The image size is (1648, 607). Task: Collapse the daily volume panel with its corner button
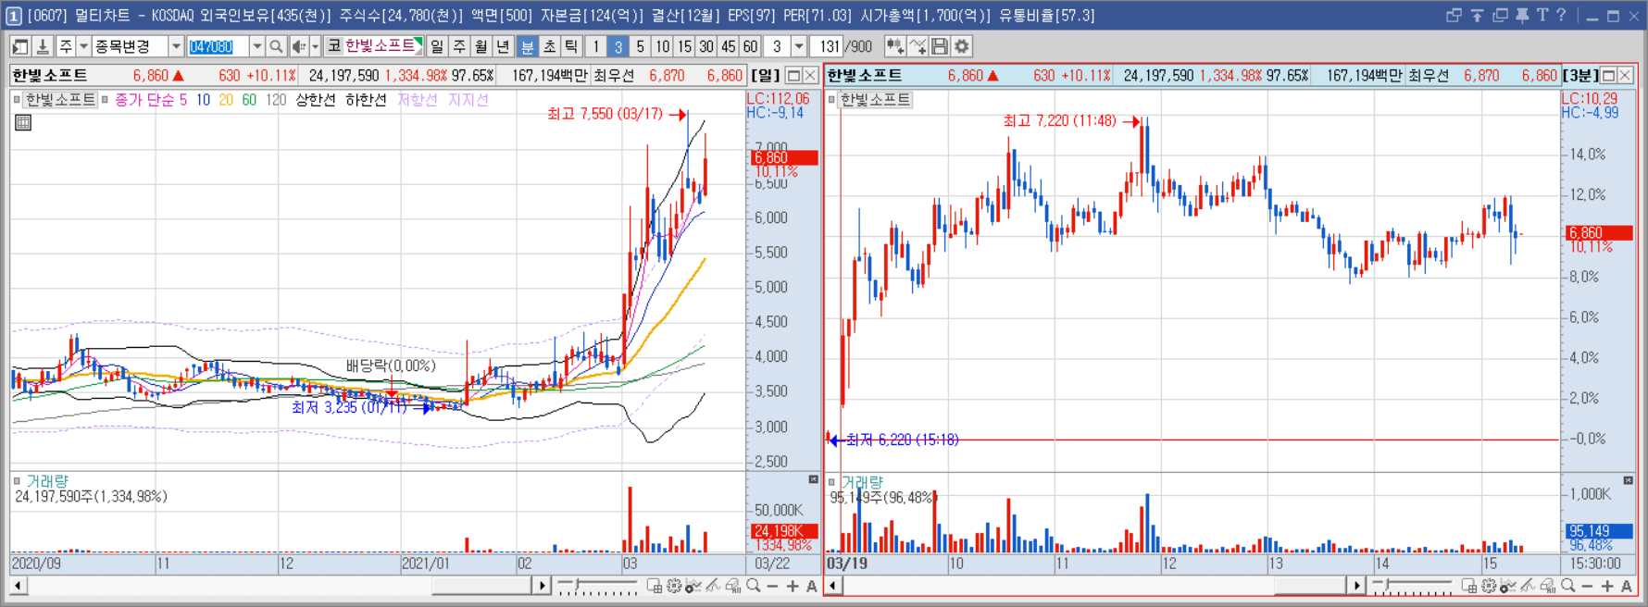coord(813,479)
